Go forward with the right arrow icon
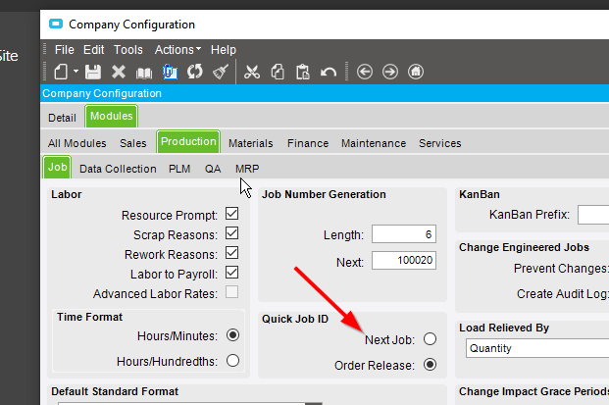Viewport: 609px width, 405px height. [x=390, y=72]
